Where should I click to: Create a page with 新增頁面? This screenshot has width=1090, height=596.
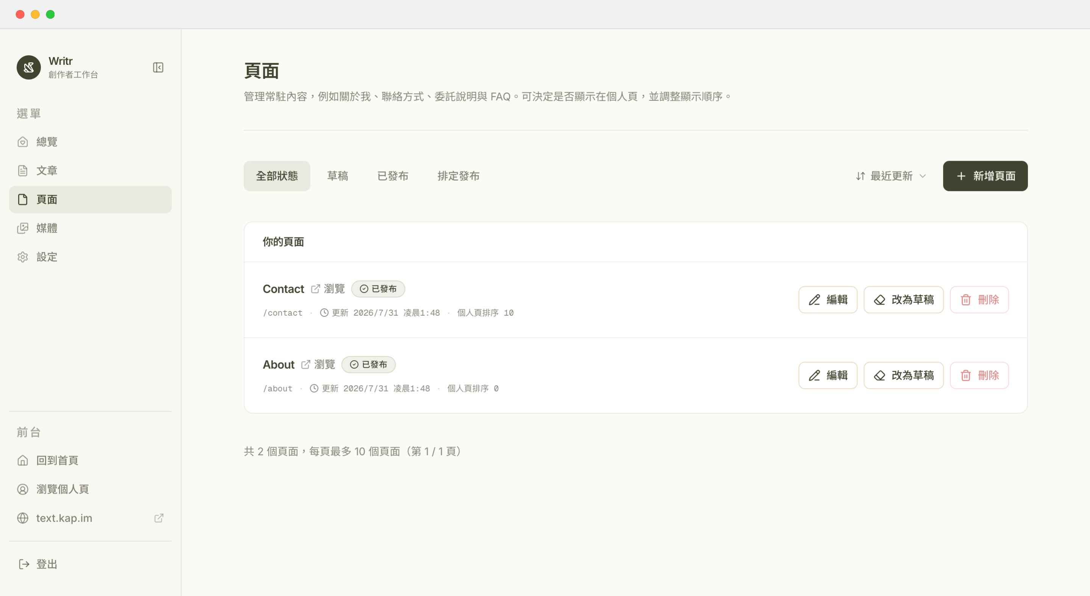985,176
